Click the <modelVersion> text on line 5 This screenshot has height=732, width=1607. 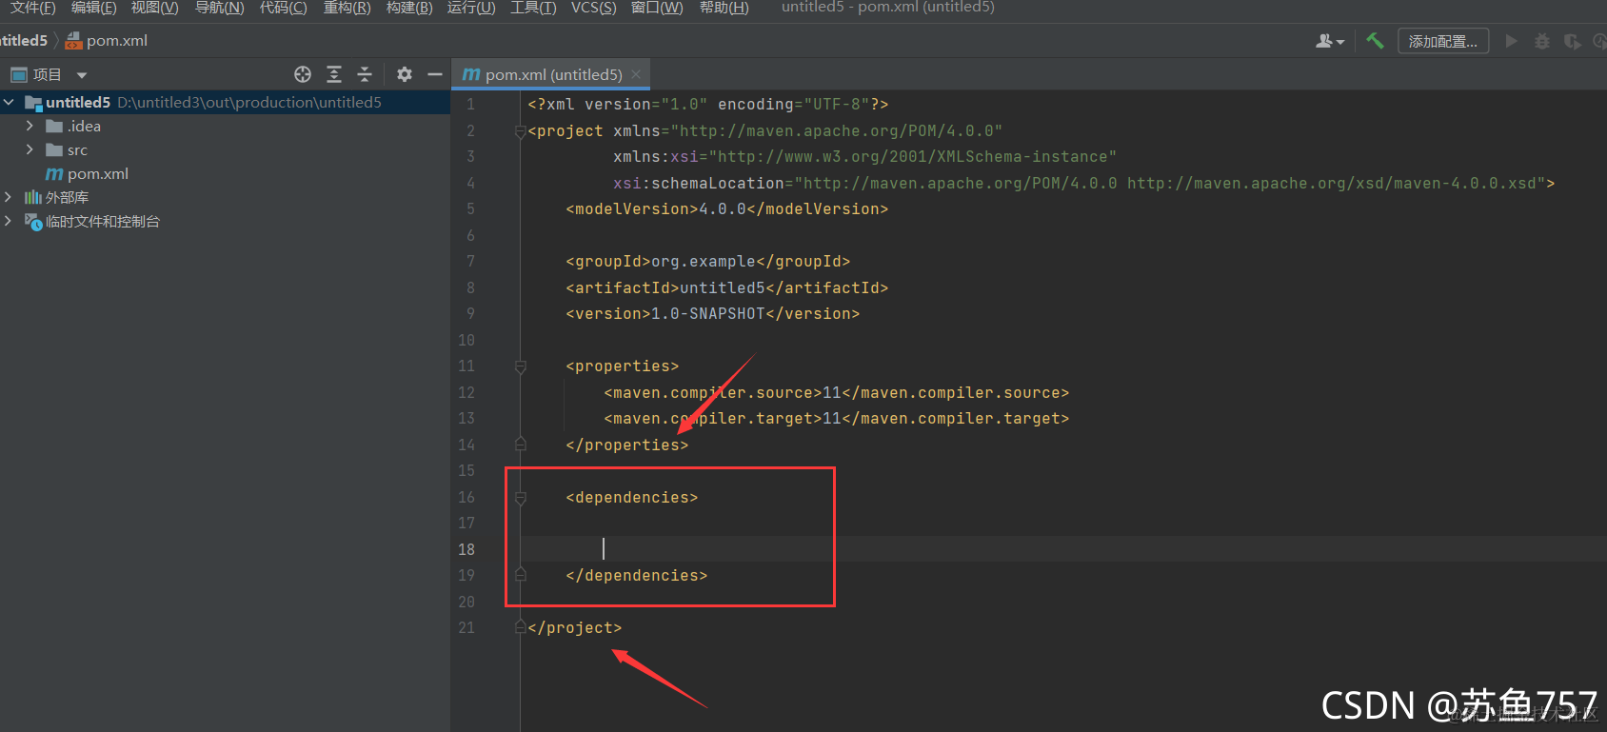pos(632,208)
